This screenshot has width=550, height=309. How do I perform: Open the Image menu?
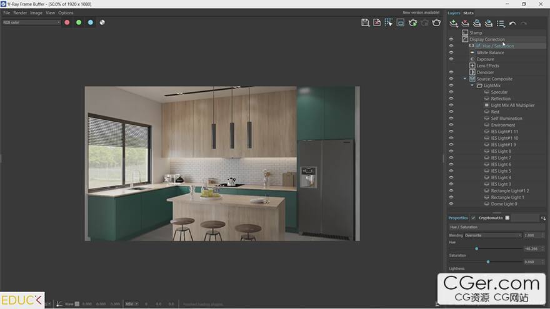tap(36, 12)
